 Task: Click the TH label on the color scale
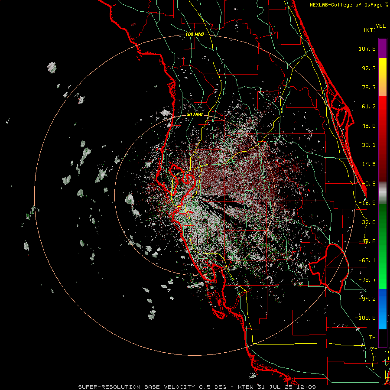372,338
